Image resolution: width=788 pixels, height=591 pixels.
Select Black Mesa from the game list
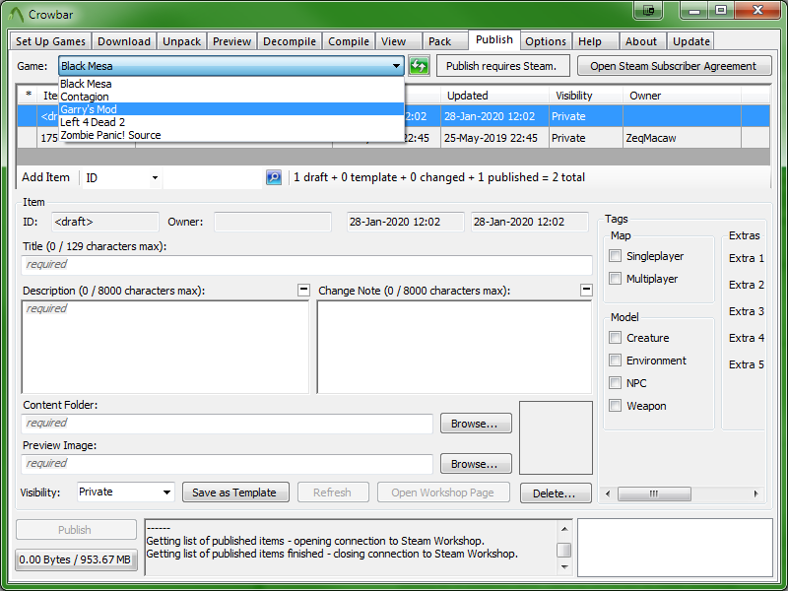point(231,84)
